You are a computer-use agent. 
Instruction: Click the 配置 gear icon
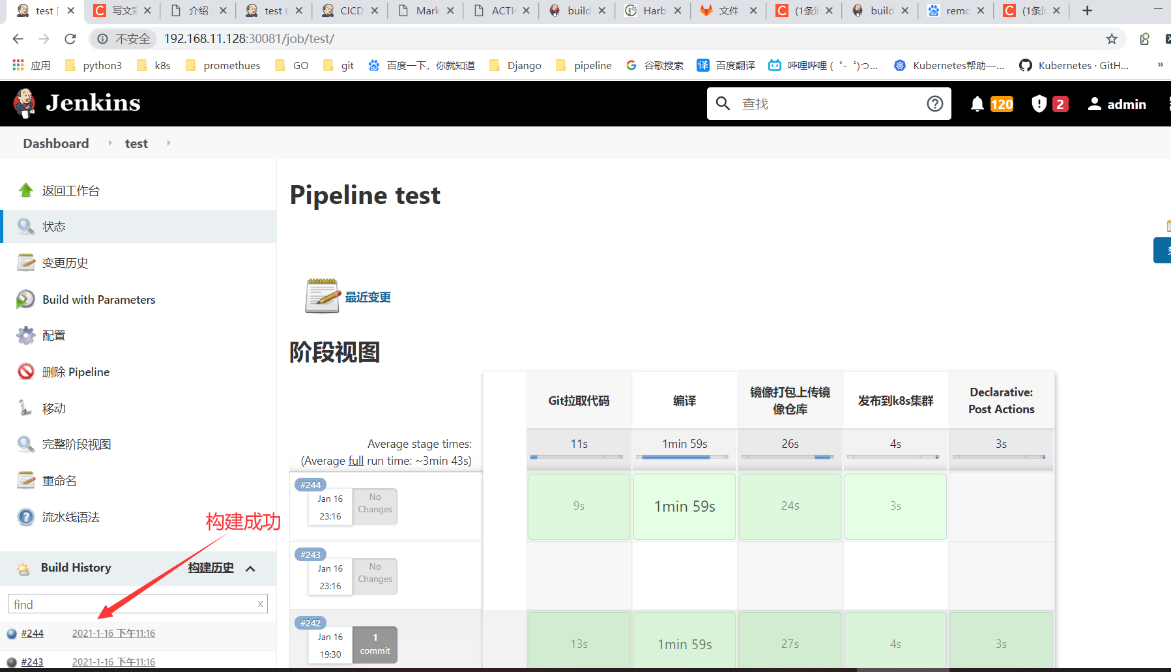[x=25, y=336]
